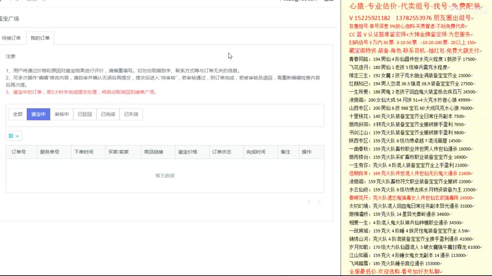The height and width of the screenshot is (276, 492).
Task: Select the 全部 order filter
Action: (x=17, y=114)
